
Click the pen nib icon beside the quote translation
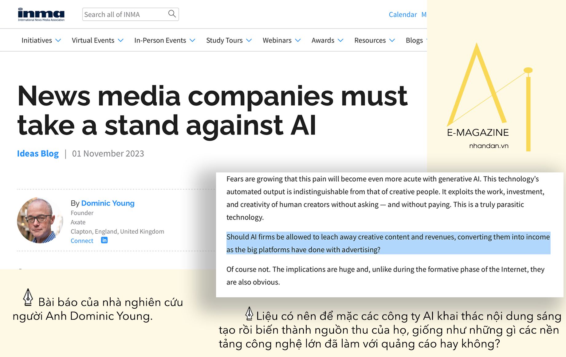(249, 314)
